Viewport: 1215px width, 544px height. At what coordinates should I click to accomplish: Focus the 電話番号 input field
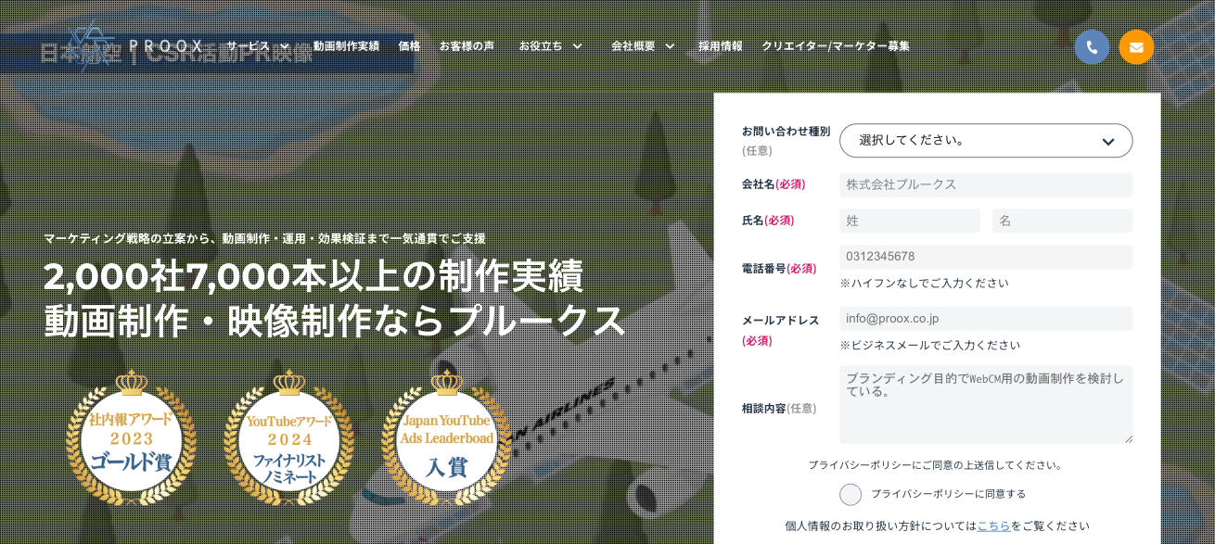coord(986,257)
